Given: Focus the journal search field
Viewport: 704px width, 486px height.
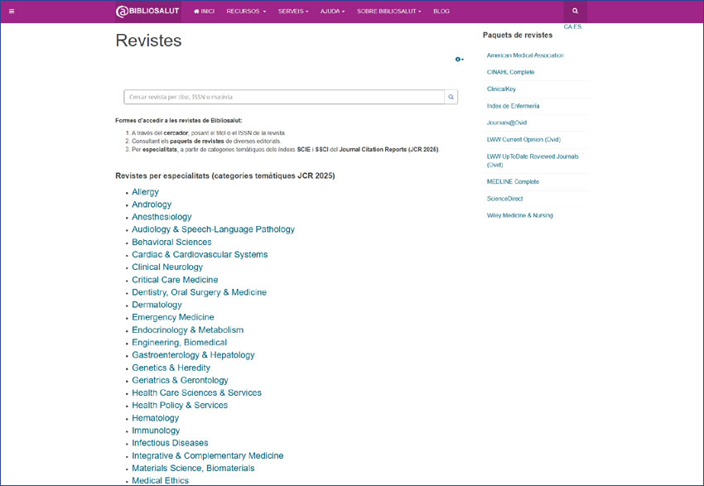Looking at the screenshot, I should click(284, 97).
